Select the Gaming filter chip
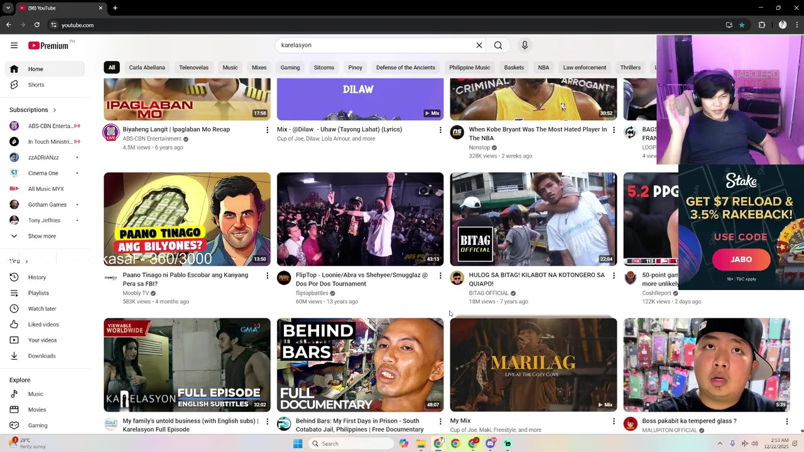Screen dimensions: 804x452 coord(290,68)
